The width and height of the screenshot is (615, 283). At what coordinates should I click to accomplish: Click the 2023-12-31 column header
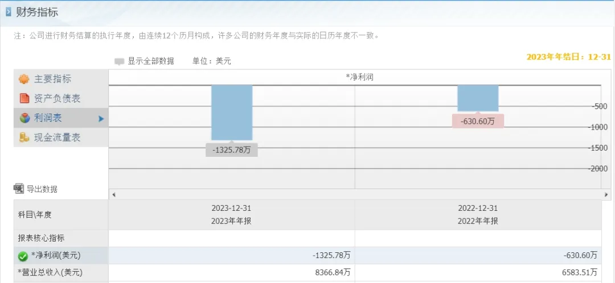pos(231,214)
